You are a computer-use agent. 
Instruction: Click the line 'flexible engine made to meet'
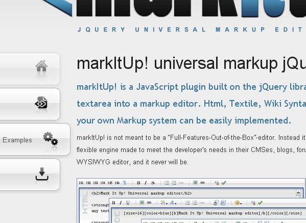[x=191, y=150]
